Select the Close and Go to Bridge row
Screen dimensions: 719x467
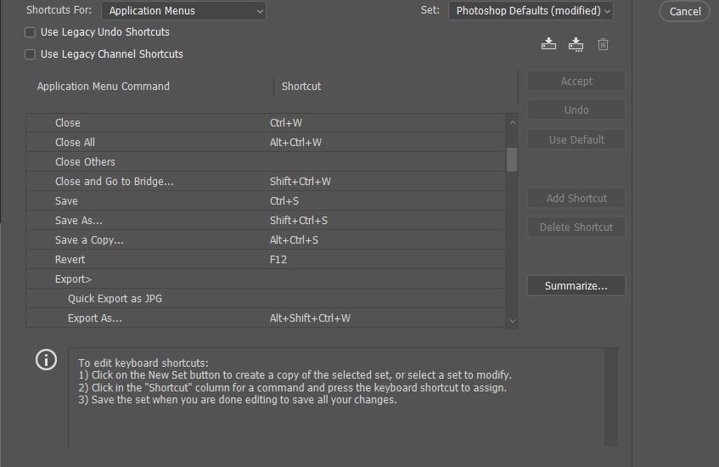click(x=265, y=181)
